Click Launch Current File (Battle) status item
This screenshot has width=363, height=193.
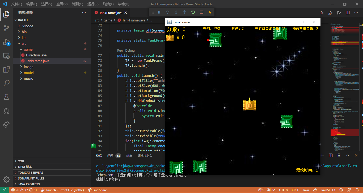[62, 190]
